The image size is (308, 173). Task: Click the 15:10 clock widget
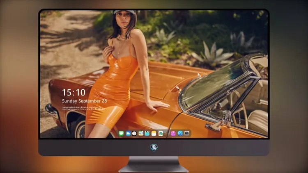click(74, 92)
